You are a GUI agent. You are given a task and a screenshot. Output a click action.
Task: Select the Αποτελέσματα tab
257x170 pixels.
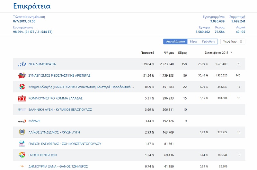pos(175,42)
